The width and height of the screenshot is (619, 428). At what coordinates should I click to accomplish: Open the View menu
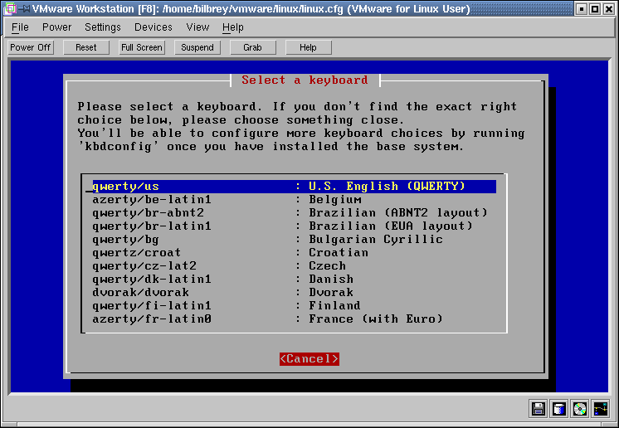pyautogui.click(x=197, y=27)
